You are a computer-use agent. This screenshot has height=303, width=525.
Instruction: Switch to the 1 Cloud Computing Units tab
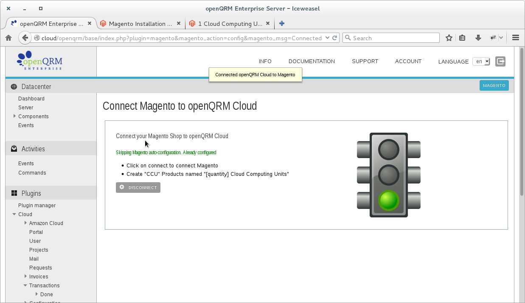(230, 24)
